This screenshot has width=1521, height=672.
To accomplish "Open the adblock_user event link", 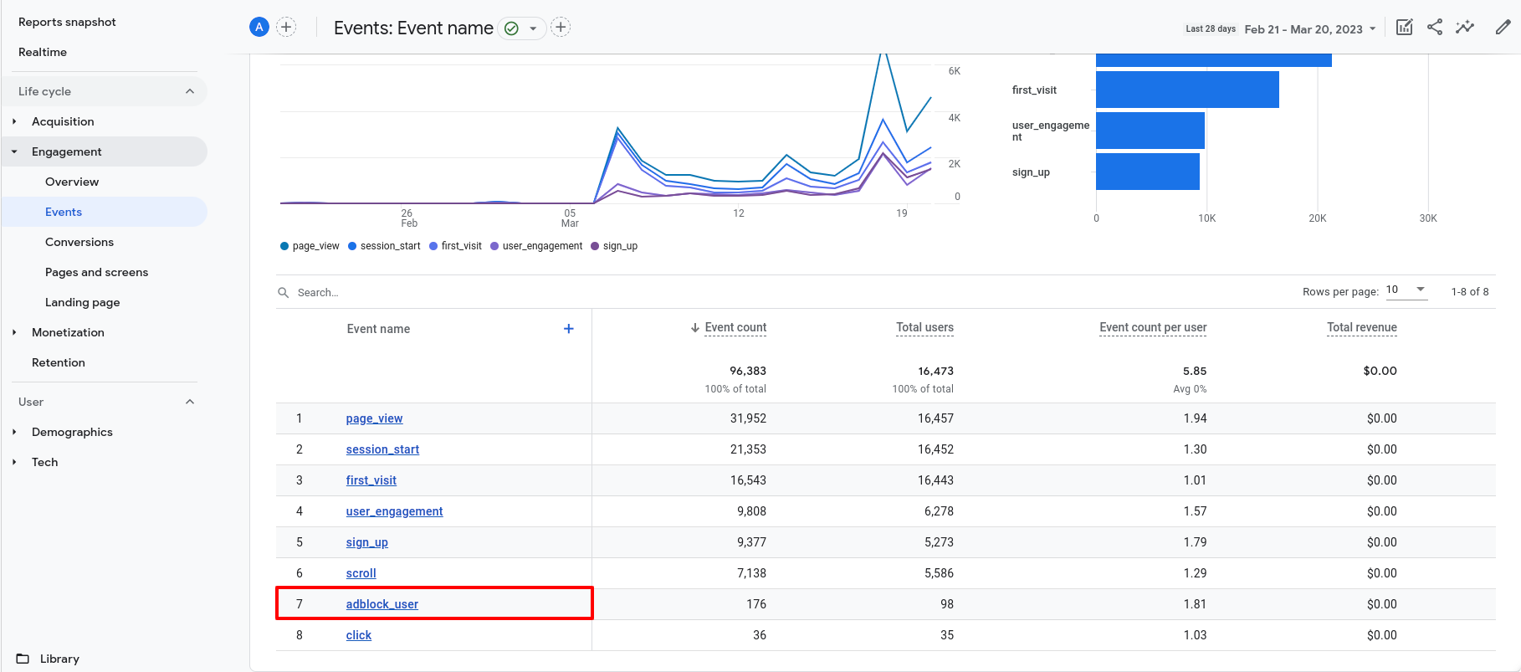I will (382, 604).
